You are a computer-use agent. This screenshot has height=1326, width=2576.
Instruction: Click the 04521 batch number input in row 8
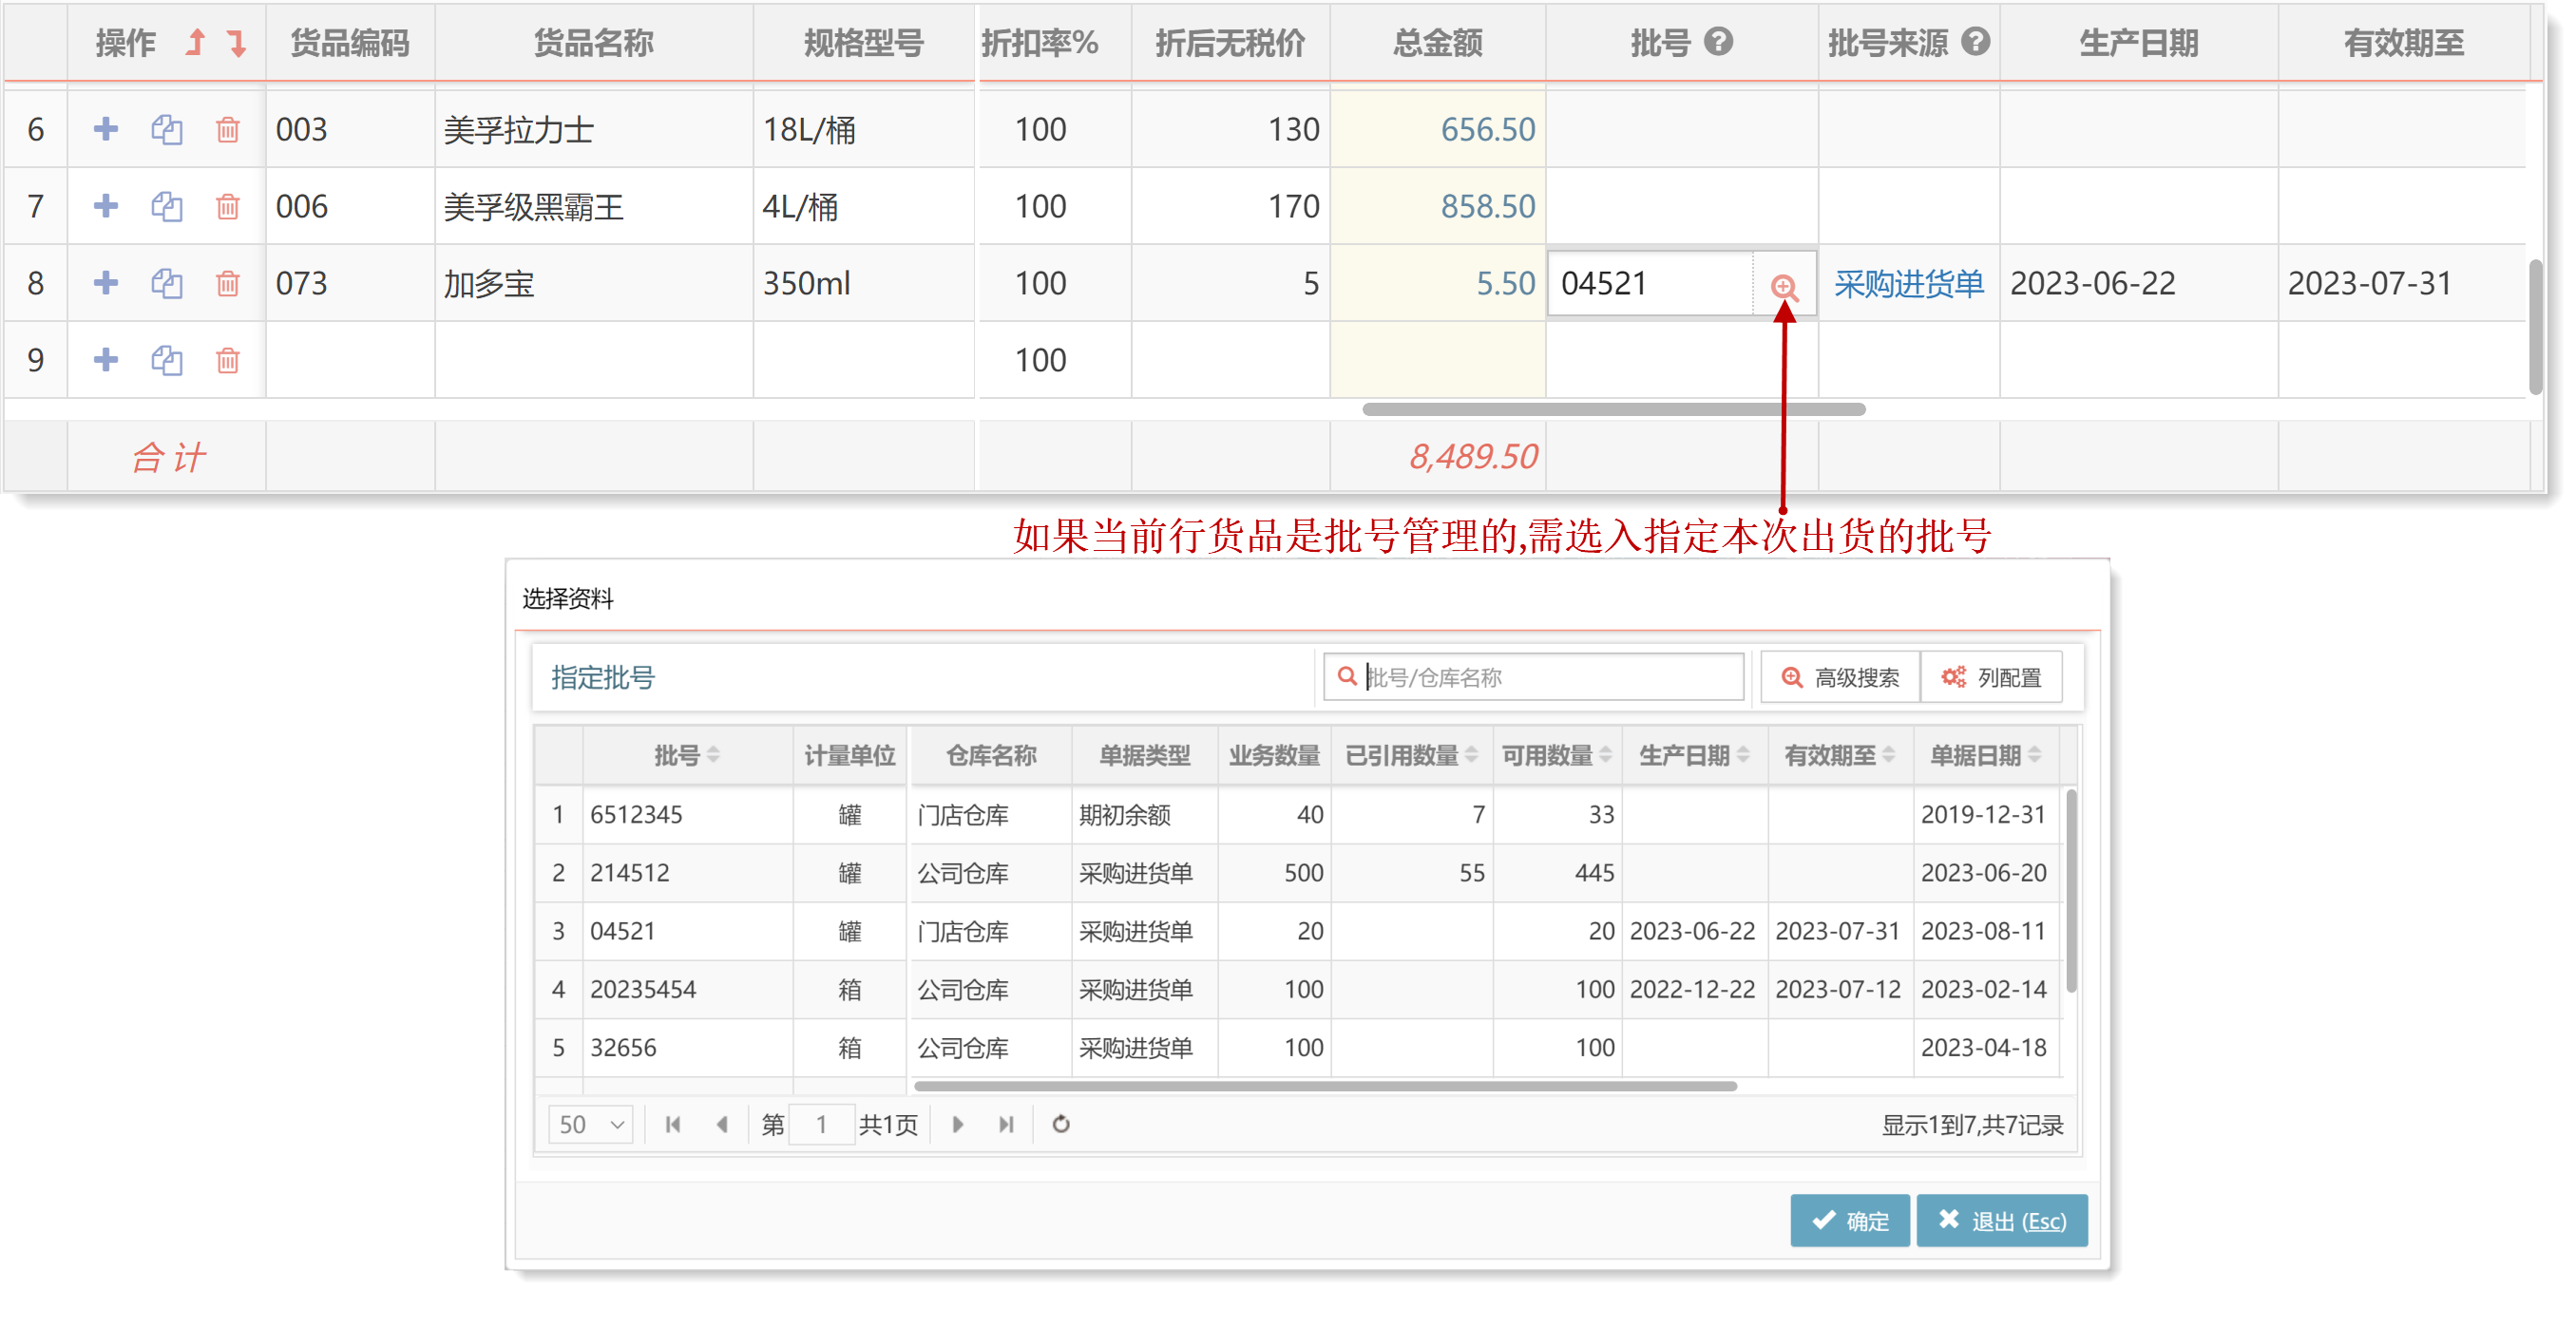pyautogui.click(x=1650, y=284)
